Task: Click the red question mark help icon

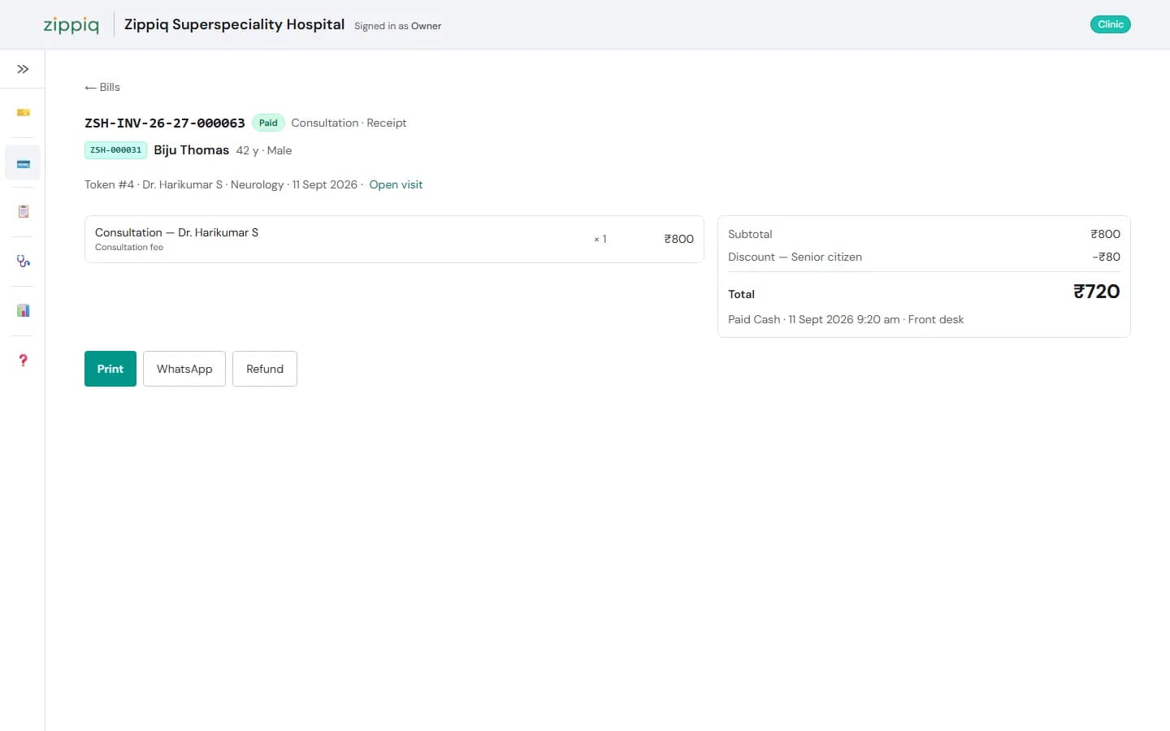Action: (23, 360)
